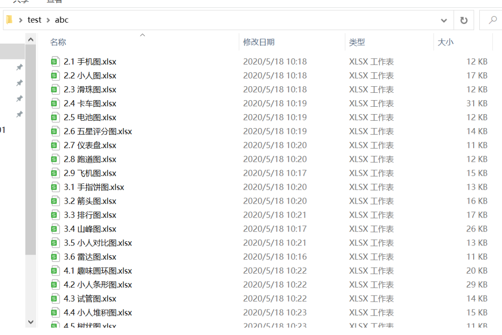Viewport: 502px width, 335px height.
Task: Click the fourth pin icon in sidebar
Action: point(20,114)
